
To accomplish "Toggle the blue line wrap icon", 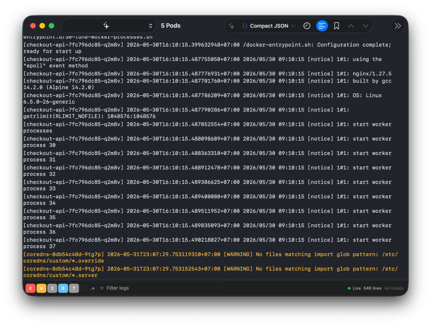I will (x=322, y=26).
